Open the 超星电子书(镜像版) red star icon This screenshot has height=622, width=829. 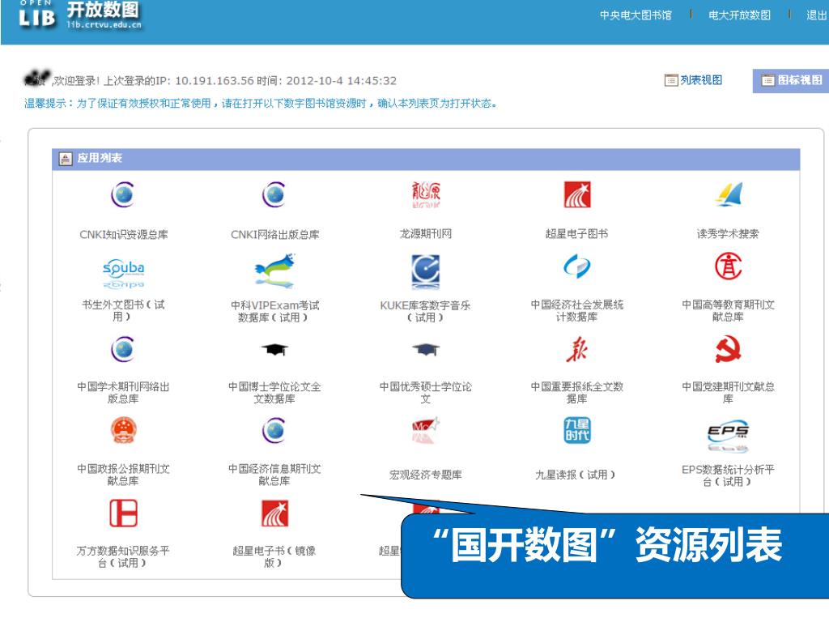click(x=275, y=513)
